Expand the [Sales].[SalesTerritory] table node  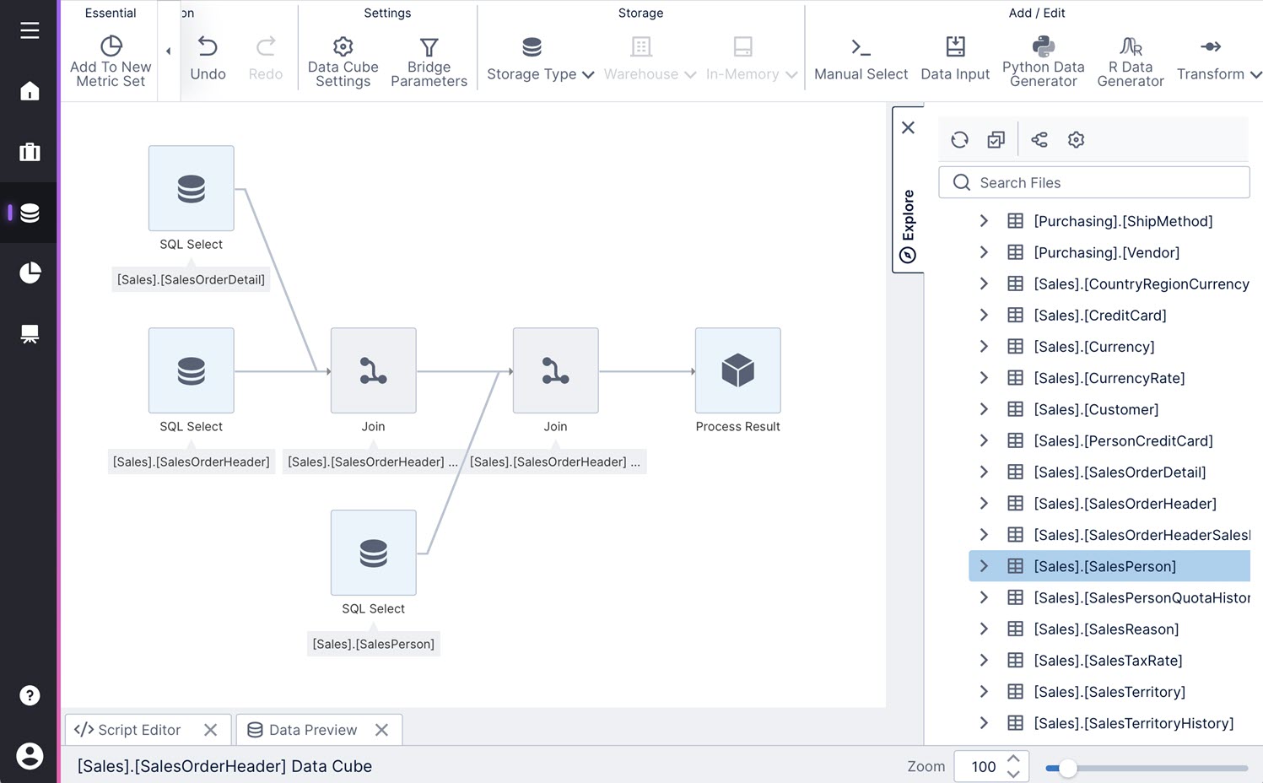984,692
